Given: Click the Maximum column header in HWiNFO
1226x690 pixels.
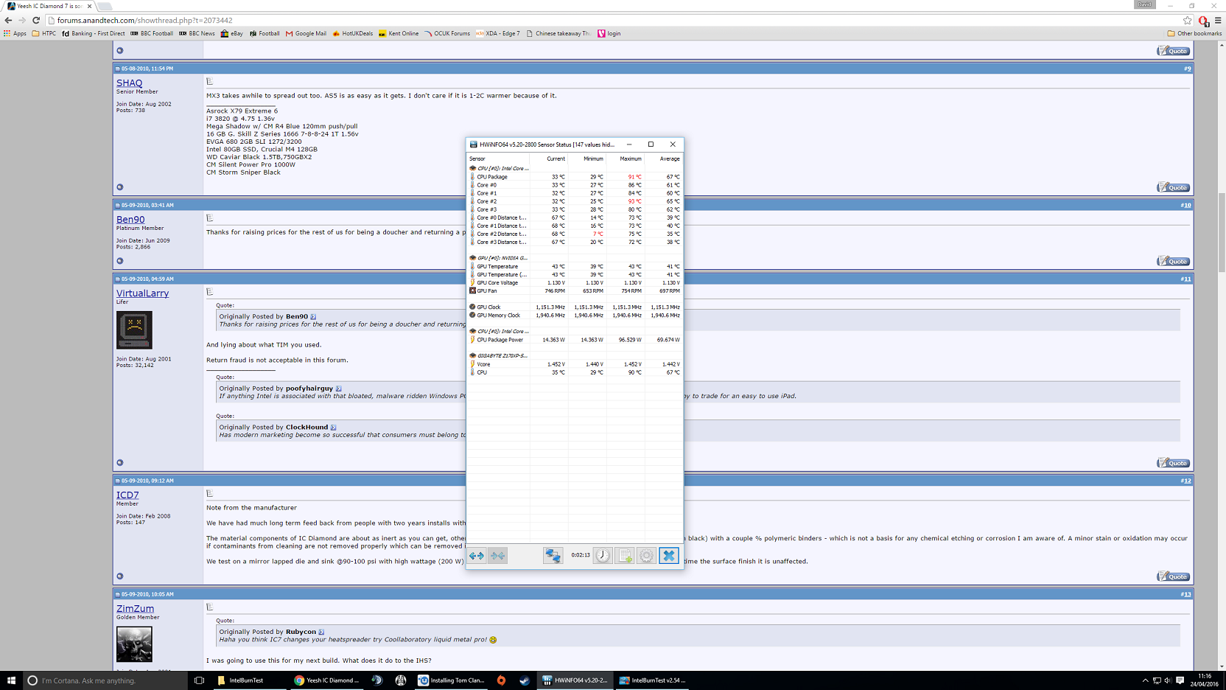Looking at the screenshot, I should pos(630,158).
